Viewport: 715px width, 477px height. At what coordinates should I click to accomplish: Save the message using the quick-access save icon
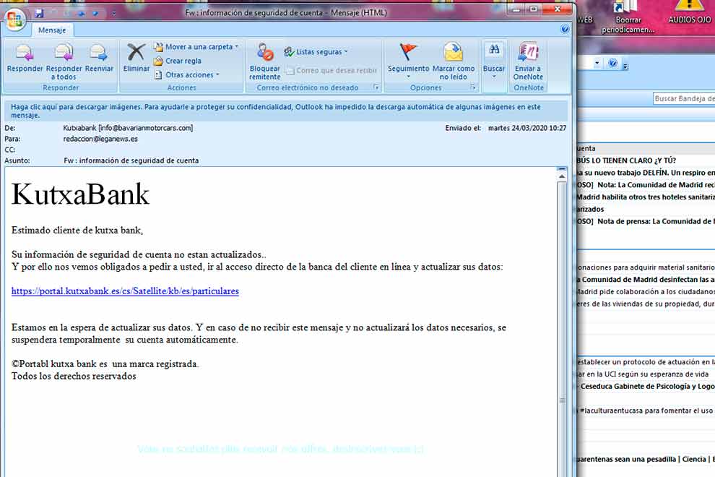click(39, 13)
